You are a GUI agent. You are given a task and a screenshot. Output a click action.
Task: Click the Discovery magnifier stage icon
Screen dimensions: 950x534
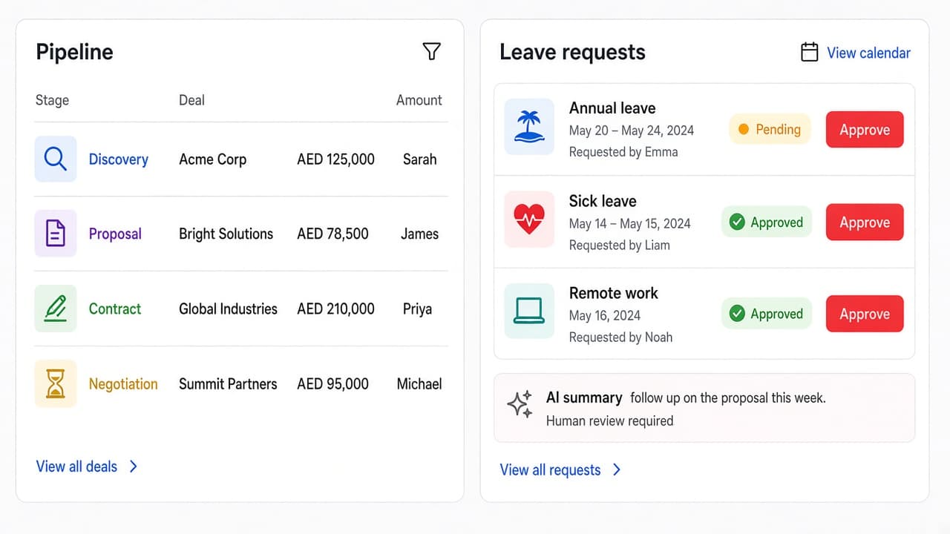(x=56, y=159)
